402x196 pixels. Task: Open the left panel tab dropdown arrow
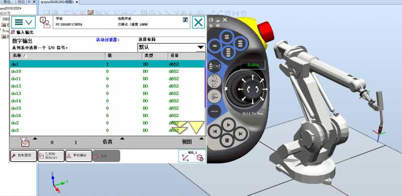[30, 2]
